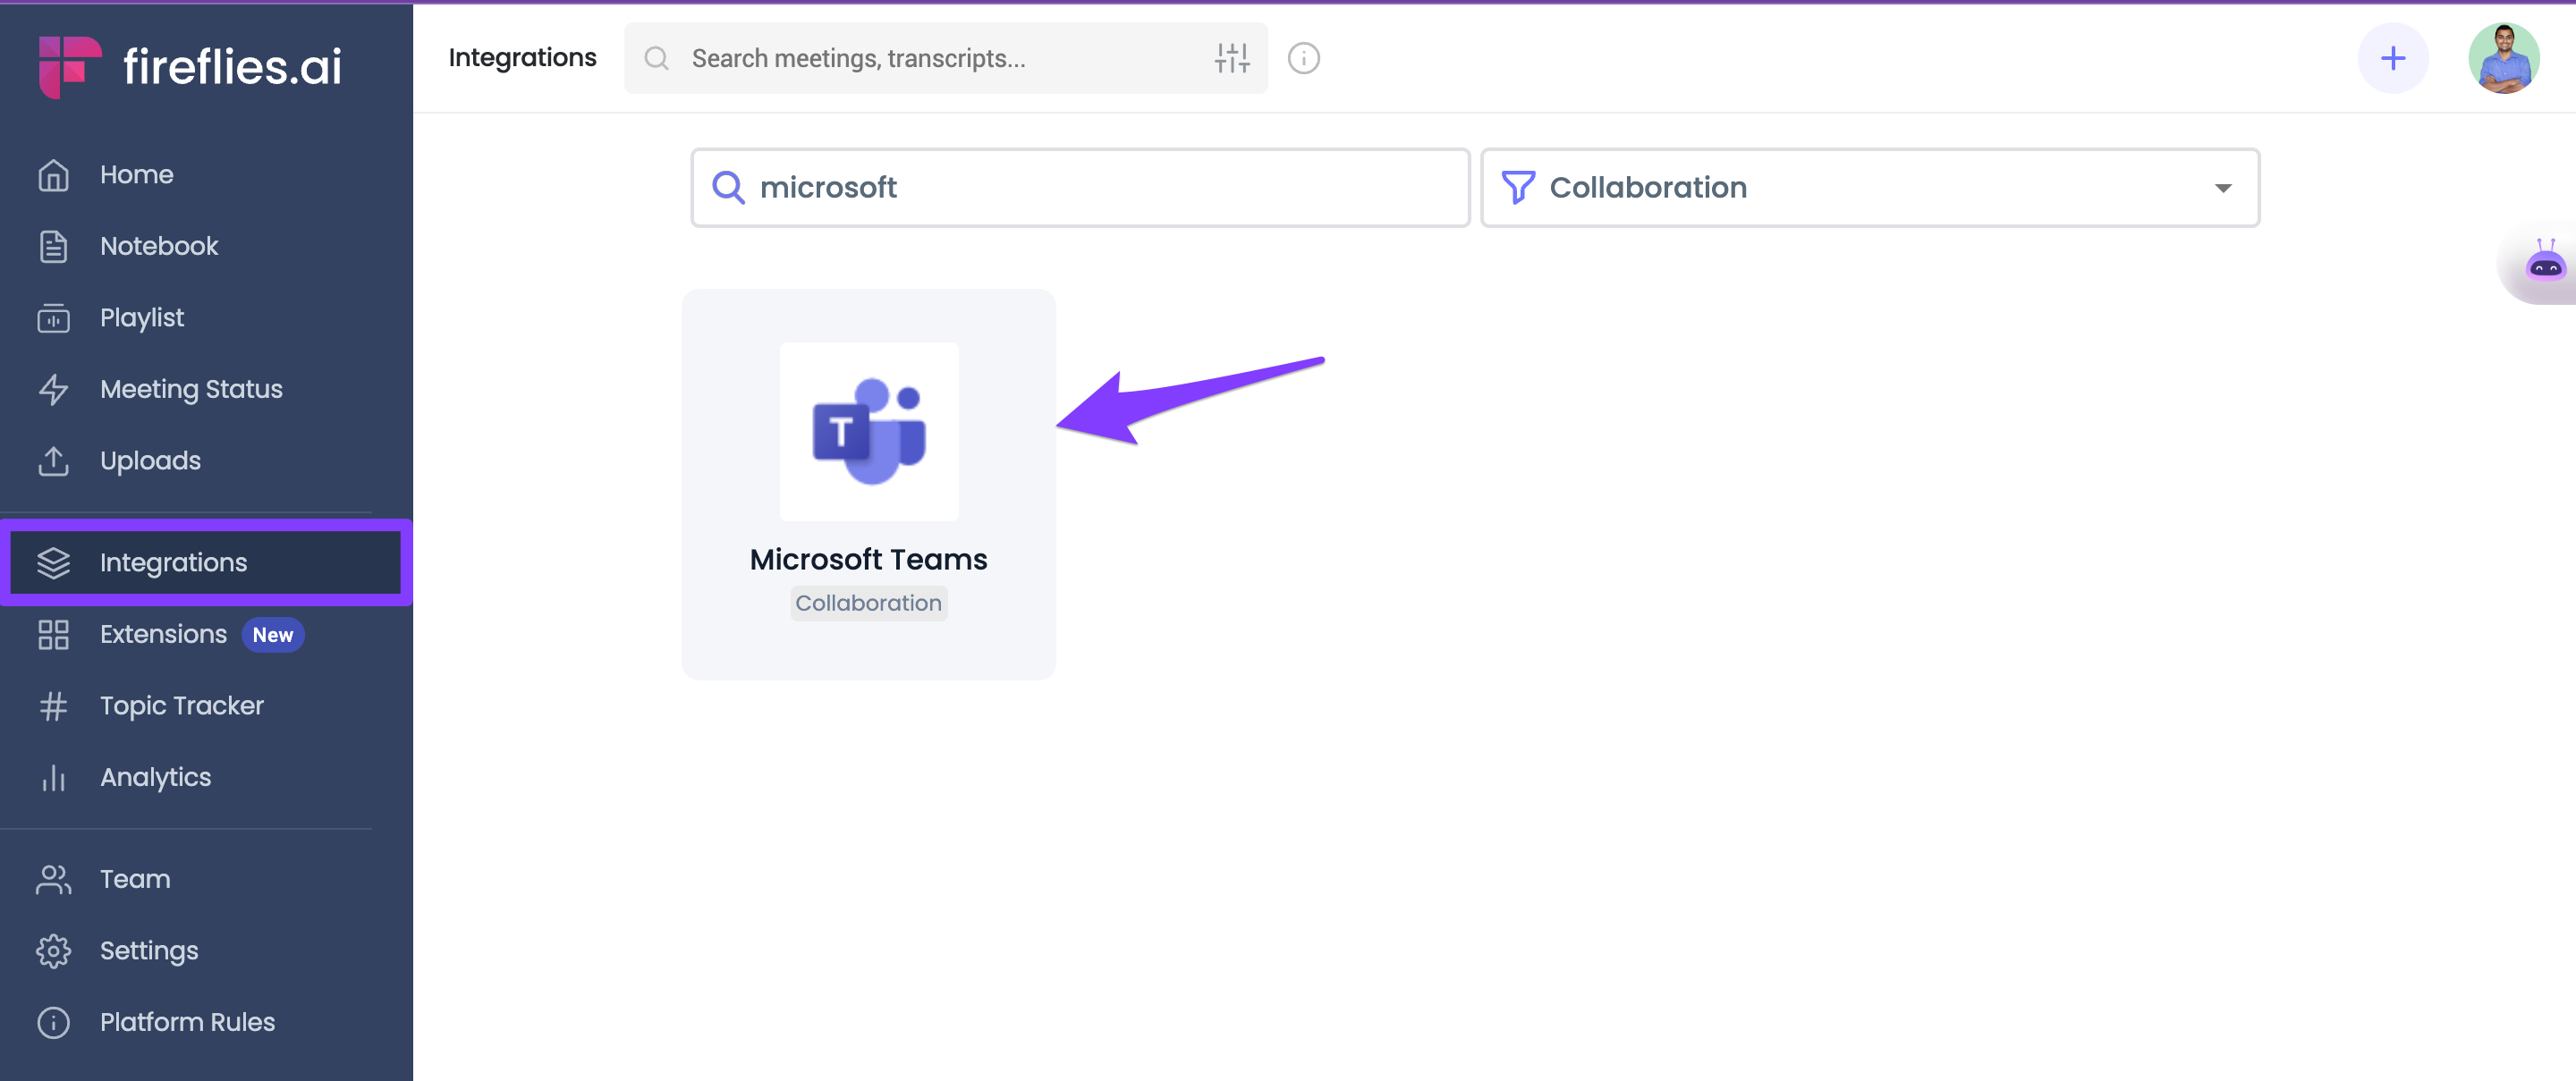Screen dimensions: 2576x1081
Task: Click the fireflies.ai logo
Action: pos(190,67)
